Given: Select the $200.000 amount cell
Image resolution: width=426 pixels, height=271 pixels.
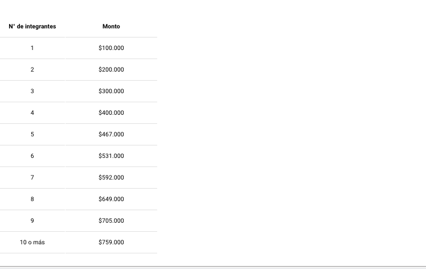Looking at the screenshot, I should click(111, 70).
